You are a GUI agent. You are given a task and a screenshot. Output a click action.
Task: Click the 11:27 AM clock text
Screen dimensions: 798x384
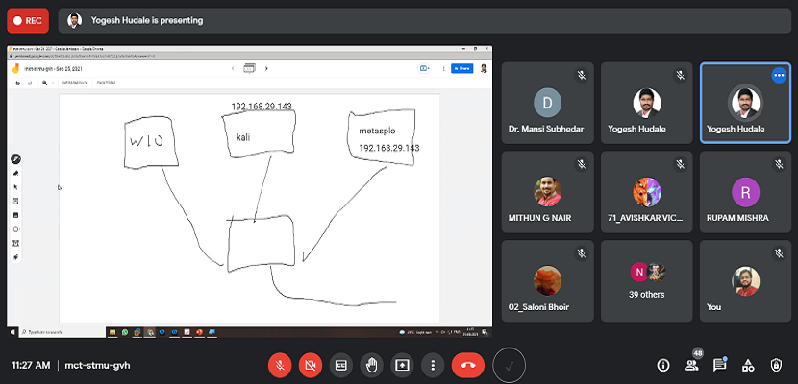click(31, 365)
